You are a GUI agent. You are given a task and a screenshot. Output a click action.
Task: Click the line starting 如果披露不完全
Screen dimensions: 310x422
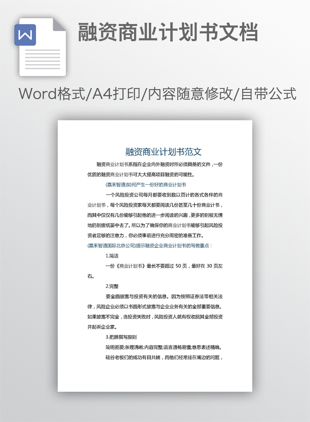[155, 317]
